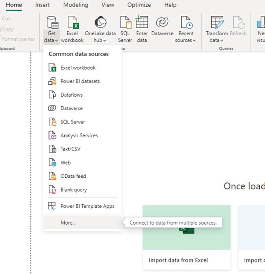Click the Dataverse ribbon icon
Viewport: 265px width, 274px height.
[162, 23]
